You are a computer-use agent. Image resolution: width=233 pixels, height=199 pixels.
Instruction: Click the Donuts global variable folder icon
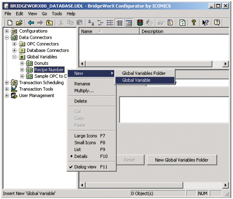click(x=29, y=63)
